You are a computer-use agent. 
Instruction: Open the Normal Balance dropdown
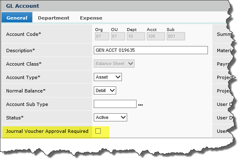point(105,90)
